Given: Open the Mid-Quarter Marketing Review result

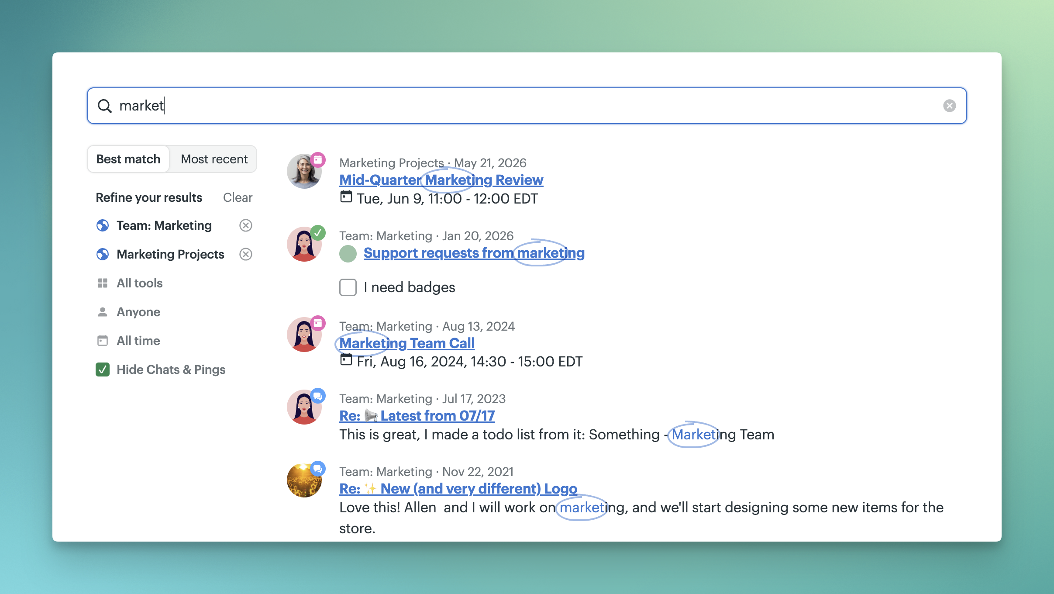Looking at the screenshot, I should [441, 180].
